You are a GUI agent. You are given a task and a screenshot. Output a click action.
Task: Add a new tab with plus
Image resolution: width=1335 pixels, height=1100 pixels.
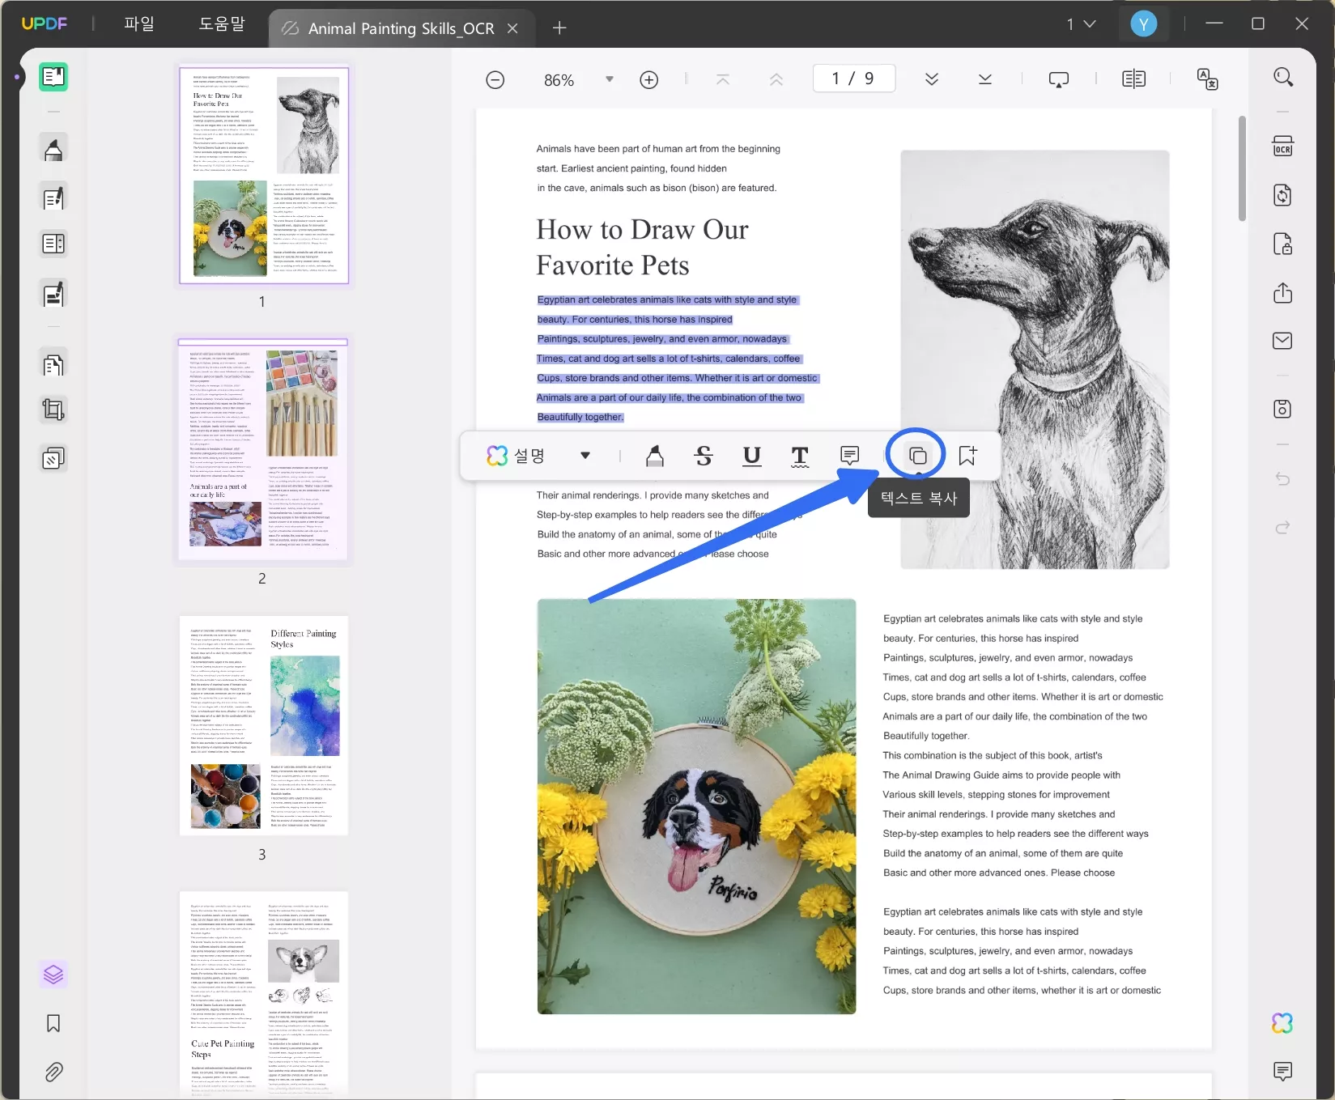pos(559,28)
